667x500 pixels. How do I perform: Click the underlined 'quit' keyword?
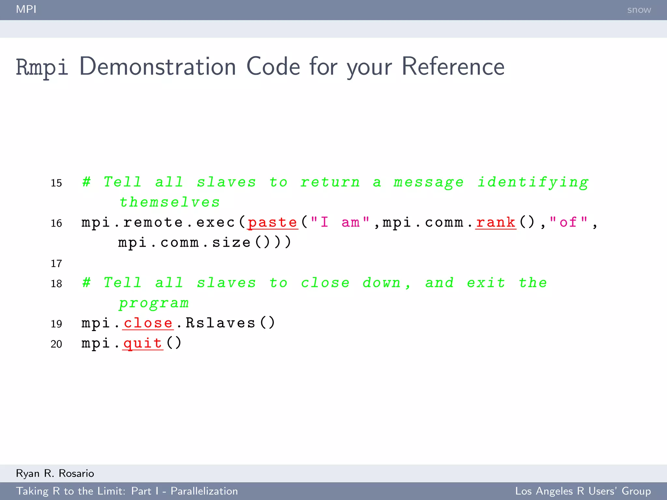[143, 343]
